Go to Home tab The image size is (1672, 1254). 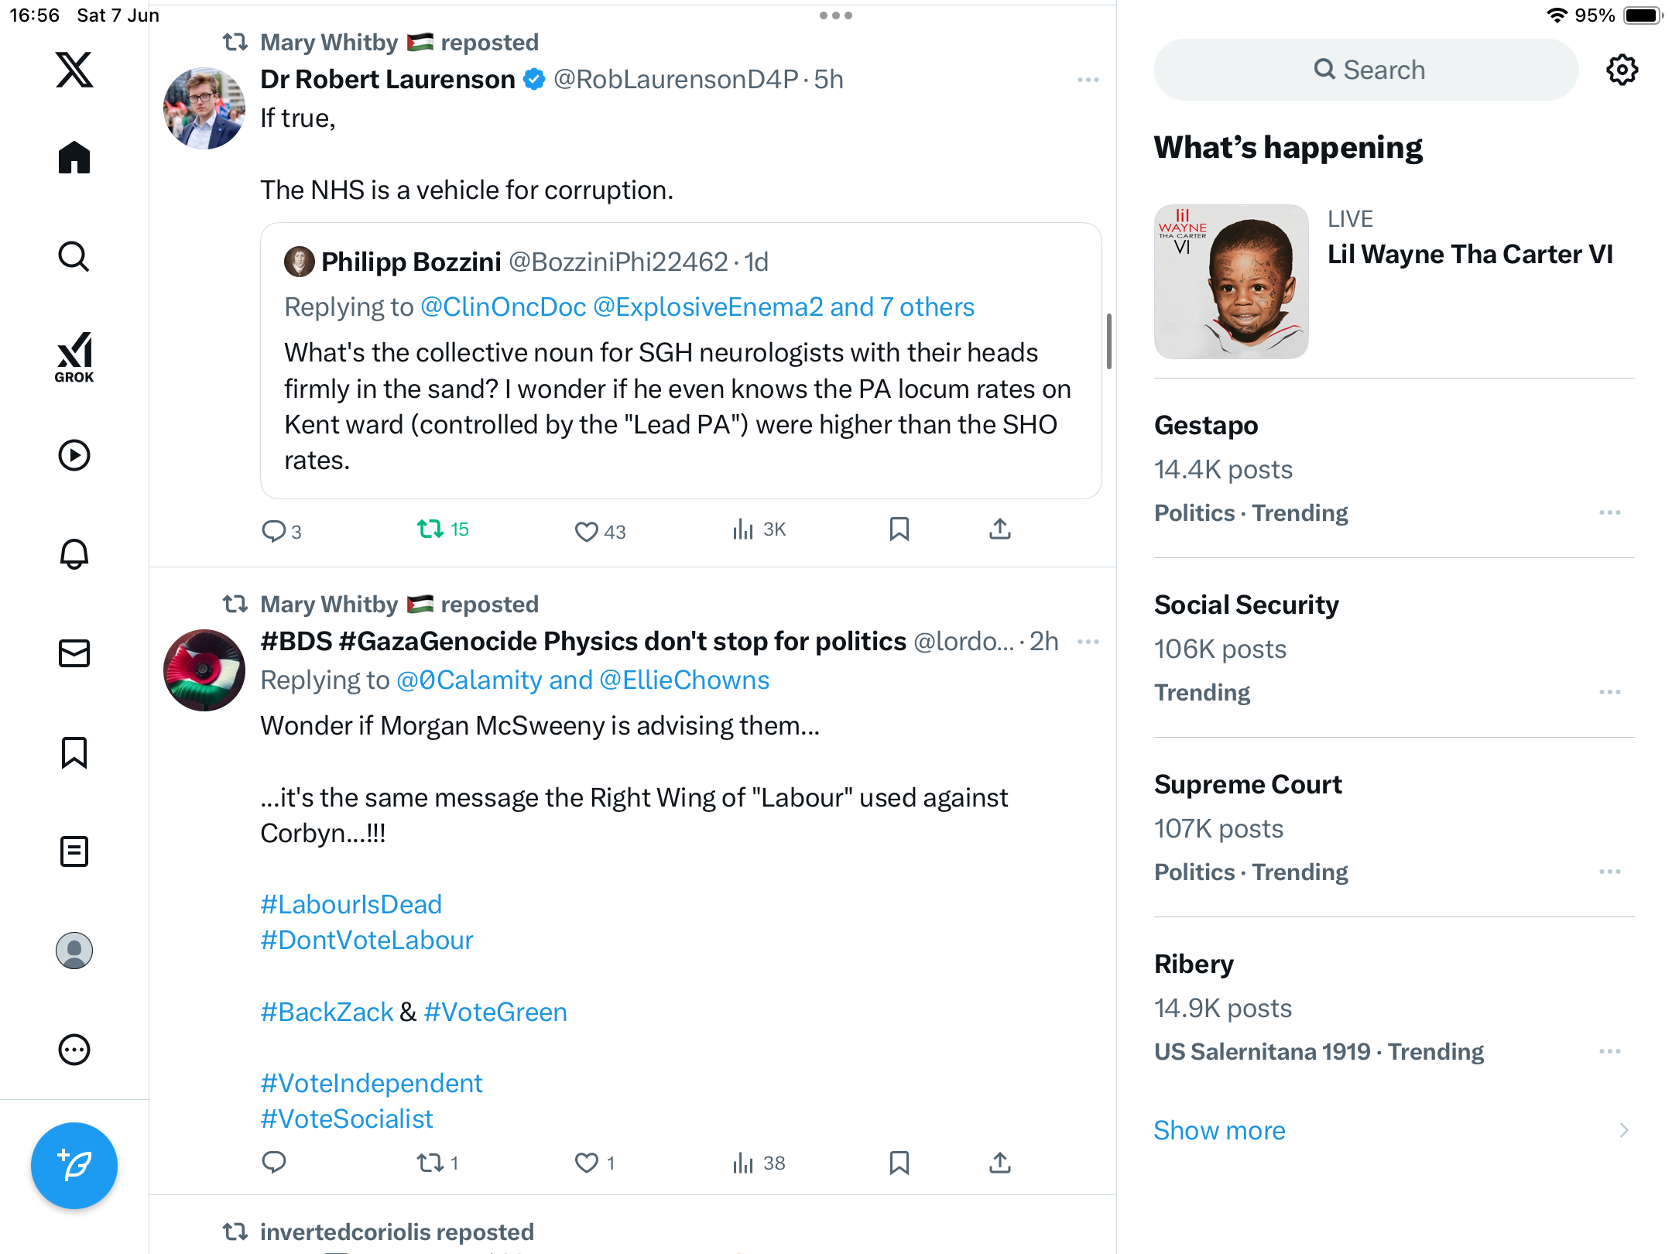(74, 158)
